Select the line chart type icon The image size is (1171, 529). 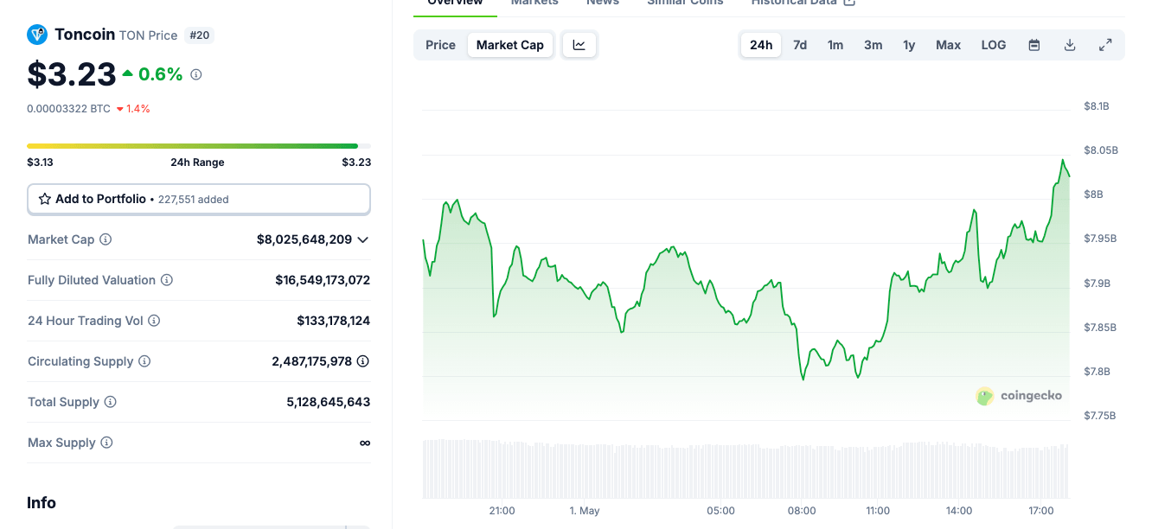tap(579, 44)
